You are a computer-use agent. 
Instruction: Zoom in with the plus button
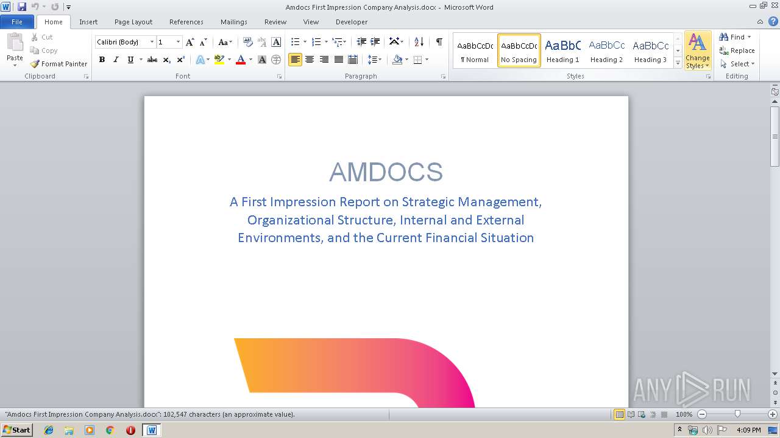(773, 414)
